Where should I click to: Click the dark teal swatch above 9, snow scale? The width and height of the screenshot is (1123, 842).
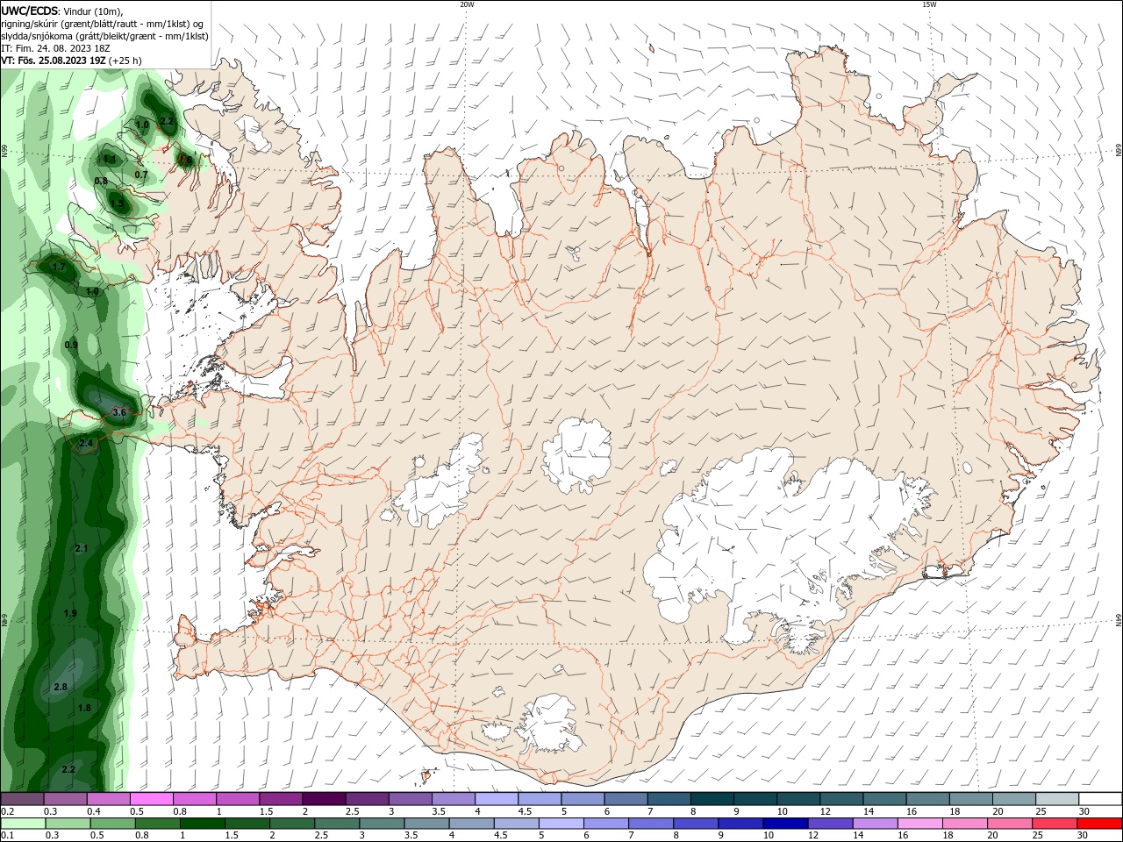[755, 799]
